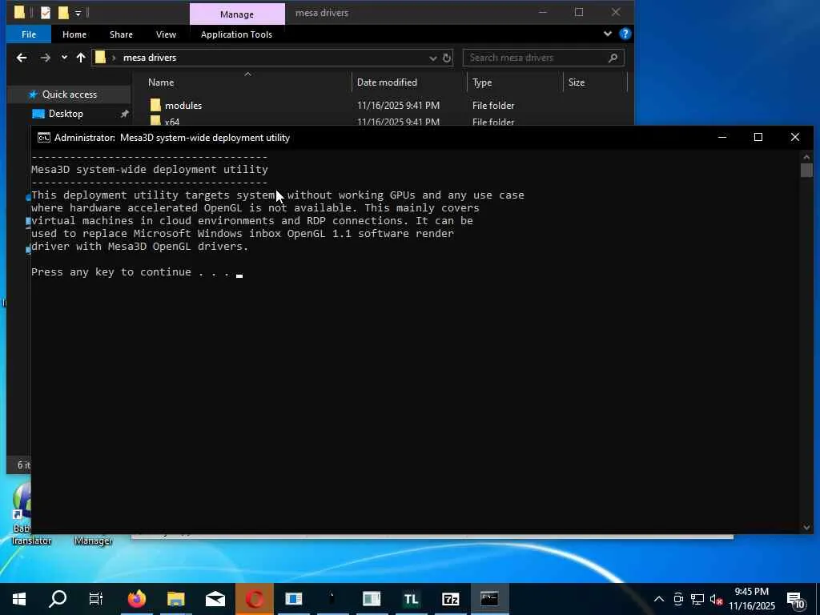Click the Manage contextual tab
Image resolution: width=820 pixels, height=615 pixels.
point(237,14)
